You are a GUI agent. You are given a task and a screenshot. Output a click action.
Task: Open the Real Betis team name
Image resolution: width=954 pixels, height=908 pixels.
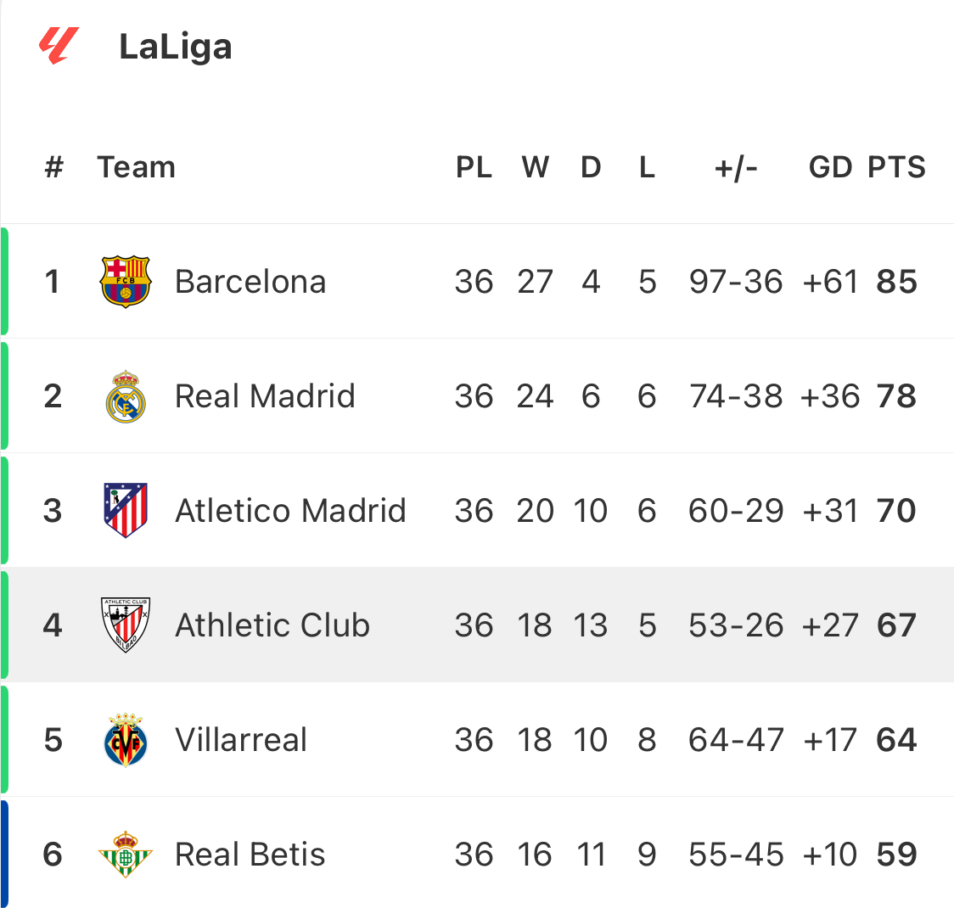tap(250, 855)
